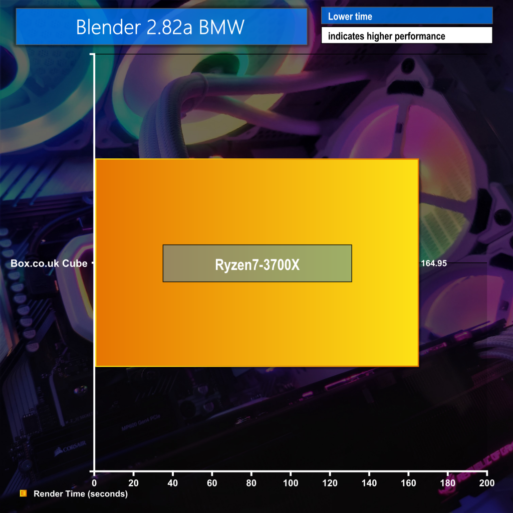Click the Lower time banner
The height and width of the screenshot is (513, 513).
point(407,16)
